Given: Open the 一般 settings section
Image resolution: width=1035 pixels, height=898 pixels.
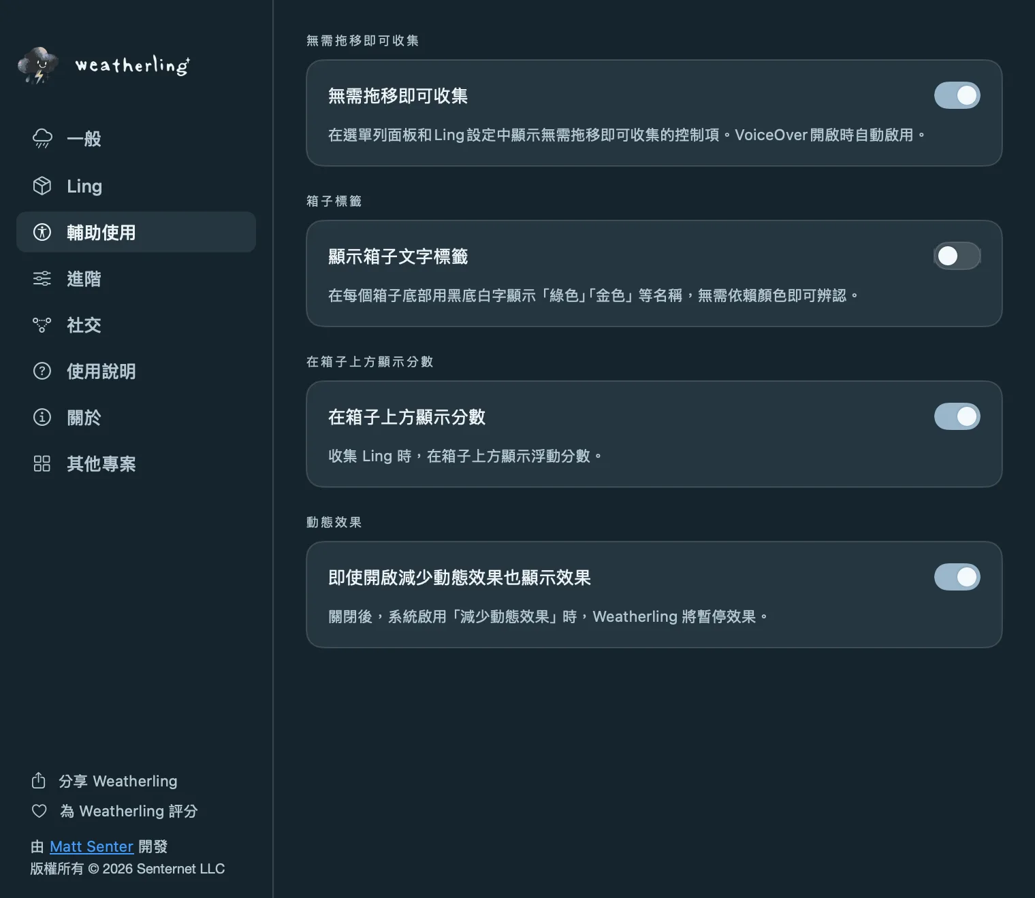Looking at the screenshot, I should (x=136, y=139).
